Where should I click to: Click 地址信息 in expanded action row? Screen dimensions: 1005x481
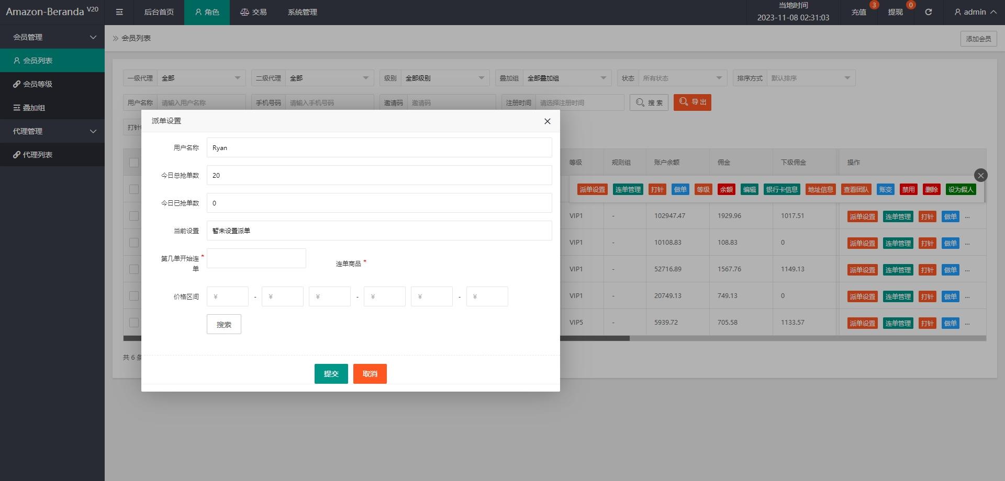tap(820, 189)
